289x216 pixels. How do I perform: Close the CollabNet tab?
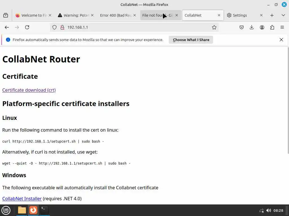219,15
